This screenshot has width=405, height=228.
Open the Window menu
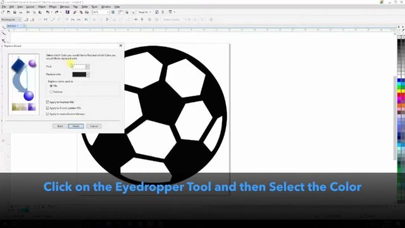pos(106,7)
